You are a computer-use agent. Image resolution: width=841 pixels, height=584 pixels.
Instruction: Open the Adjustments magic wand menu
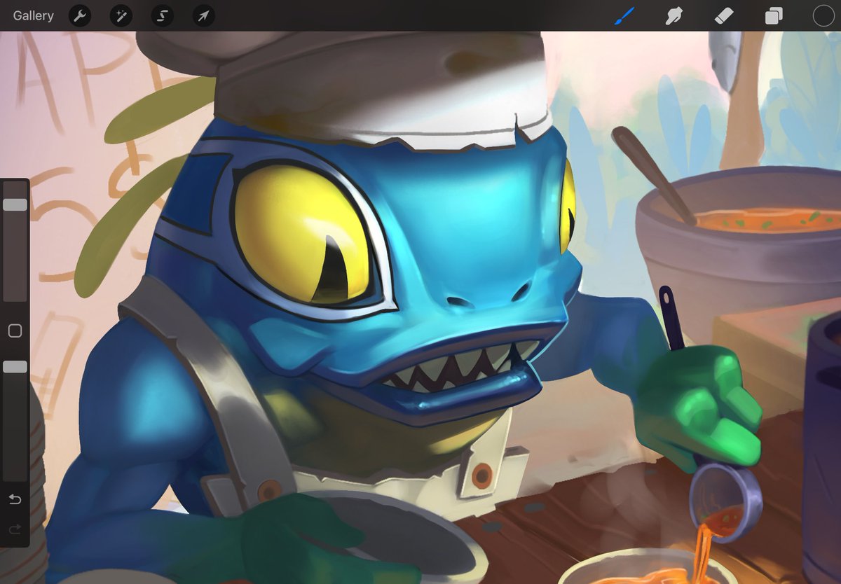(x=121, y=15)
